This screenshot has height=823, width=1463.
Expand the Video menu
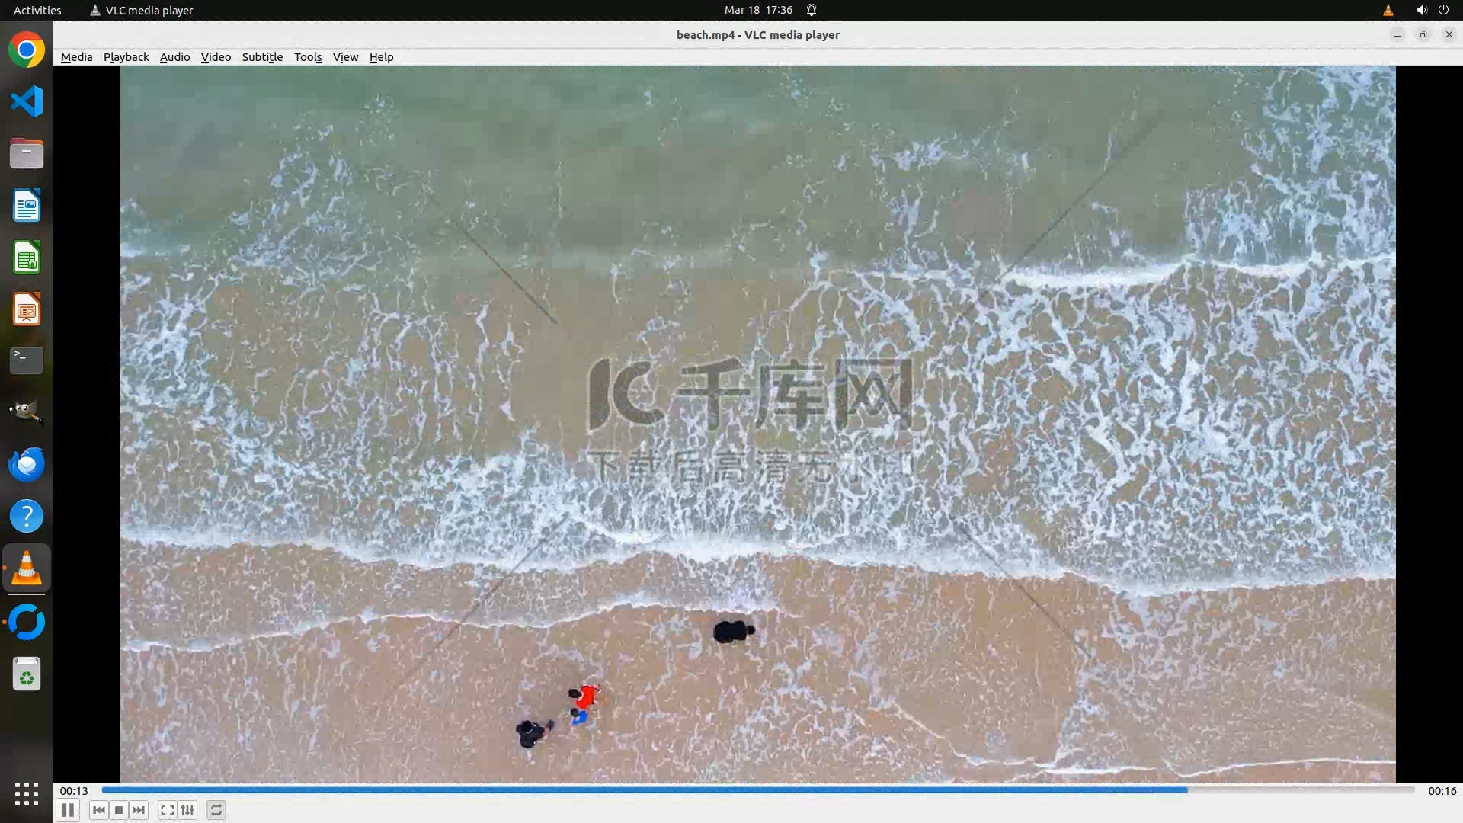(x=216, y=57)
